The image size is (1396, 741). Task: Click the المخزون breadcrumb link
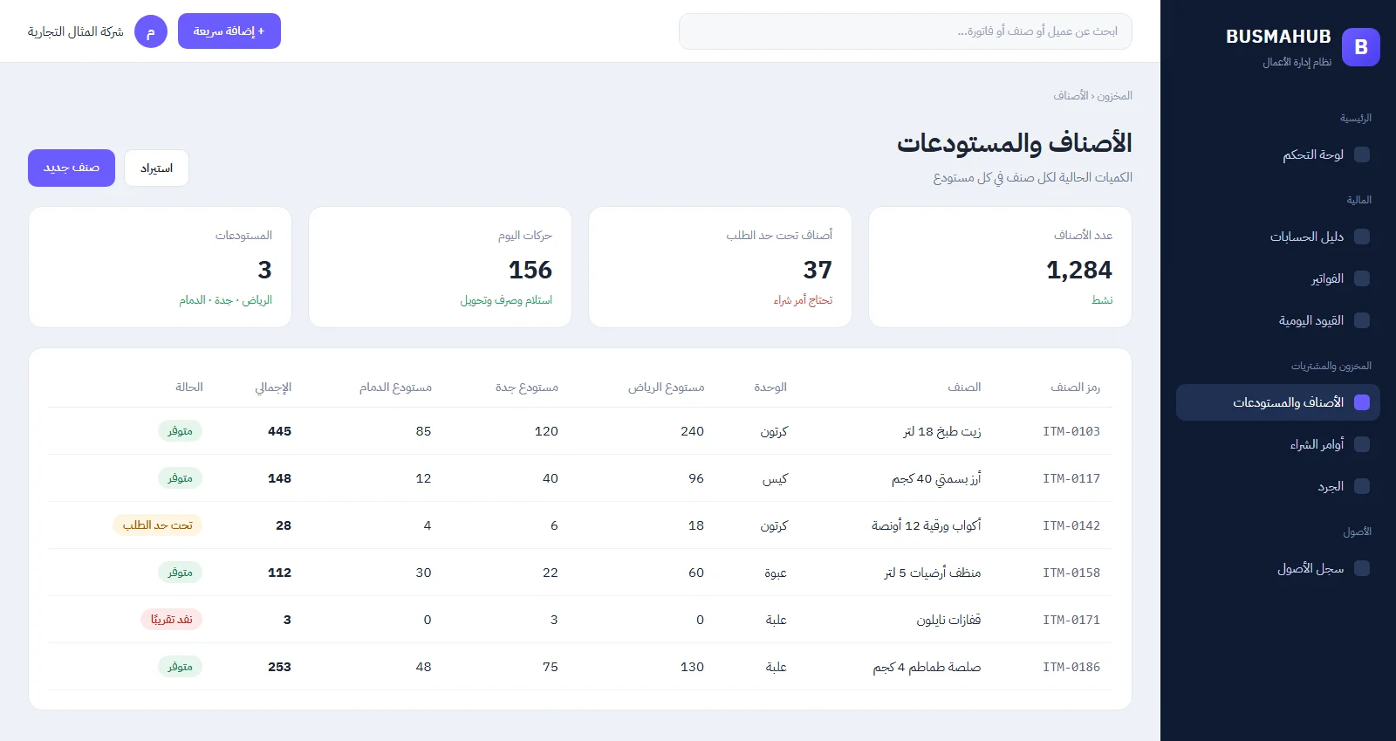pos(1115,96)
